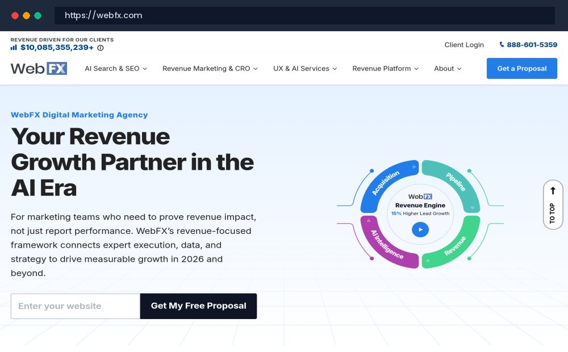The height and width of the screenshot is (352, 568).
Task: Click the WebFX logo in the header
Action: [x=39, y=69]
